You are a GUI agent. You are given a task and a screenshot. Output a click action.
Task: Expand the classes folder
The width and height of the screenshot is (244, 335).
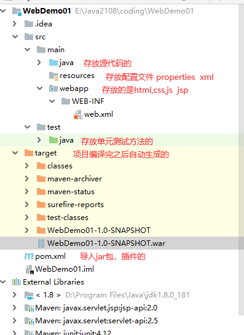26,165
